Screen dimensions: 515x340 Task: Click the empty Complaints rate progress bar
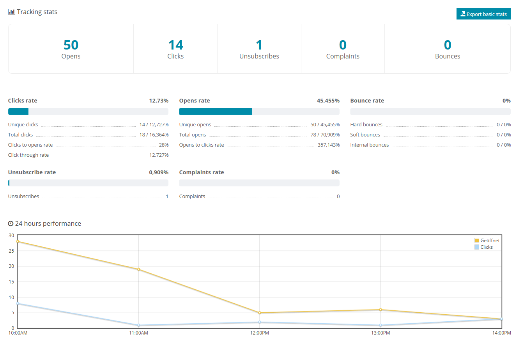click(259, 183)
